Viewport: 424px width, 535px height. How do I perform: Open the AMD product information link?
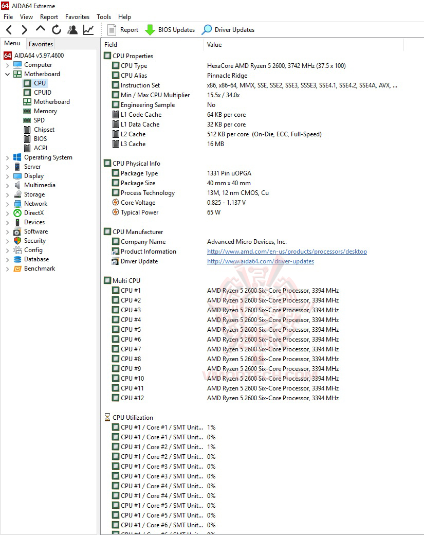click(x=287, y=252)
